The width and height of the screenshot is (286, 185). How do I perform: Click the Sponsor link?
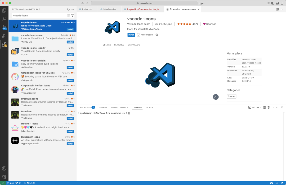pos(209,24)
